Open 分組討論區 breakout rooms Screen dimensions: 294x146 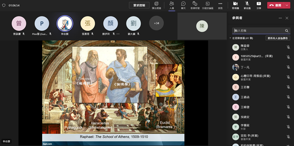[207, 5]
